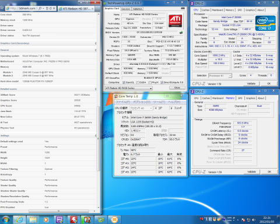Click the Core Temp taskbar icon

87,220
